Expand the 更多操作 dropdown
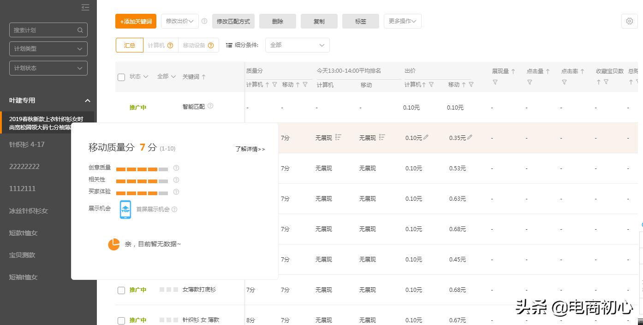 (402, 21)
